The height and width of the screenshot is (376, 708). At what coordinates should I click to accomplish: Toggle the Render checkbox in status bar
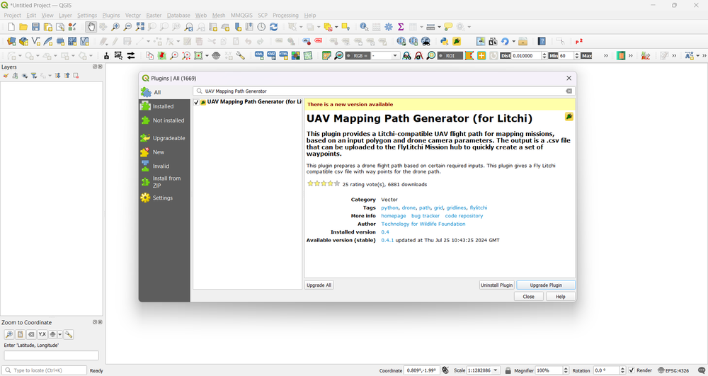pos(632,370)
